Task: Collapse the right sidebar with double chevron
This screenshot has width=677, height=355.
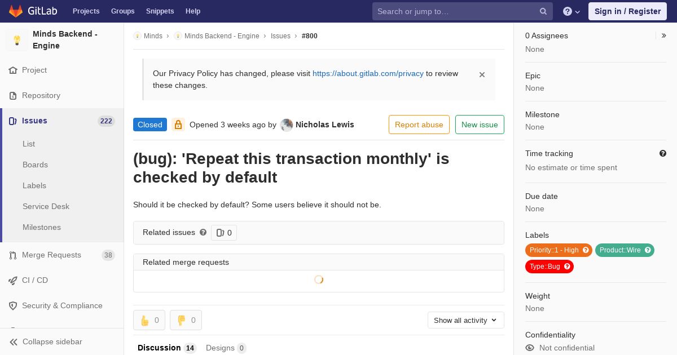Action: pyautogui.click(x=664, y=35)
